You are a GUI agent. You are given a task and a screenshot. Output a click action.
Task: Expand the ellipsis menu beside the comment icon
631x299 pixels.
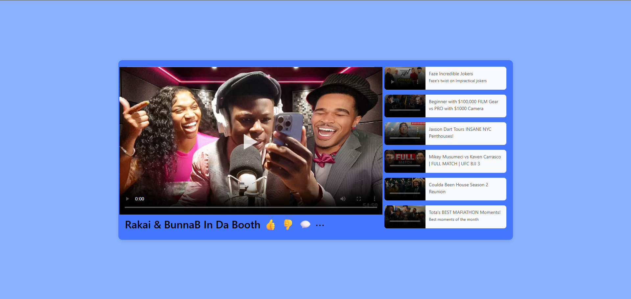pos(320,225)
